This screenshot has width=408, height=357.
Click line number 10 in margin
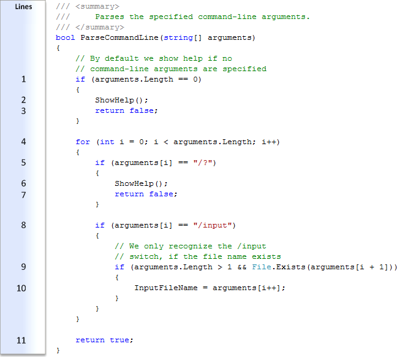click(x=21, y=288)
